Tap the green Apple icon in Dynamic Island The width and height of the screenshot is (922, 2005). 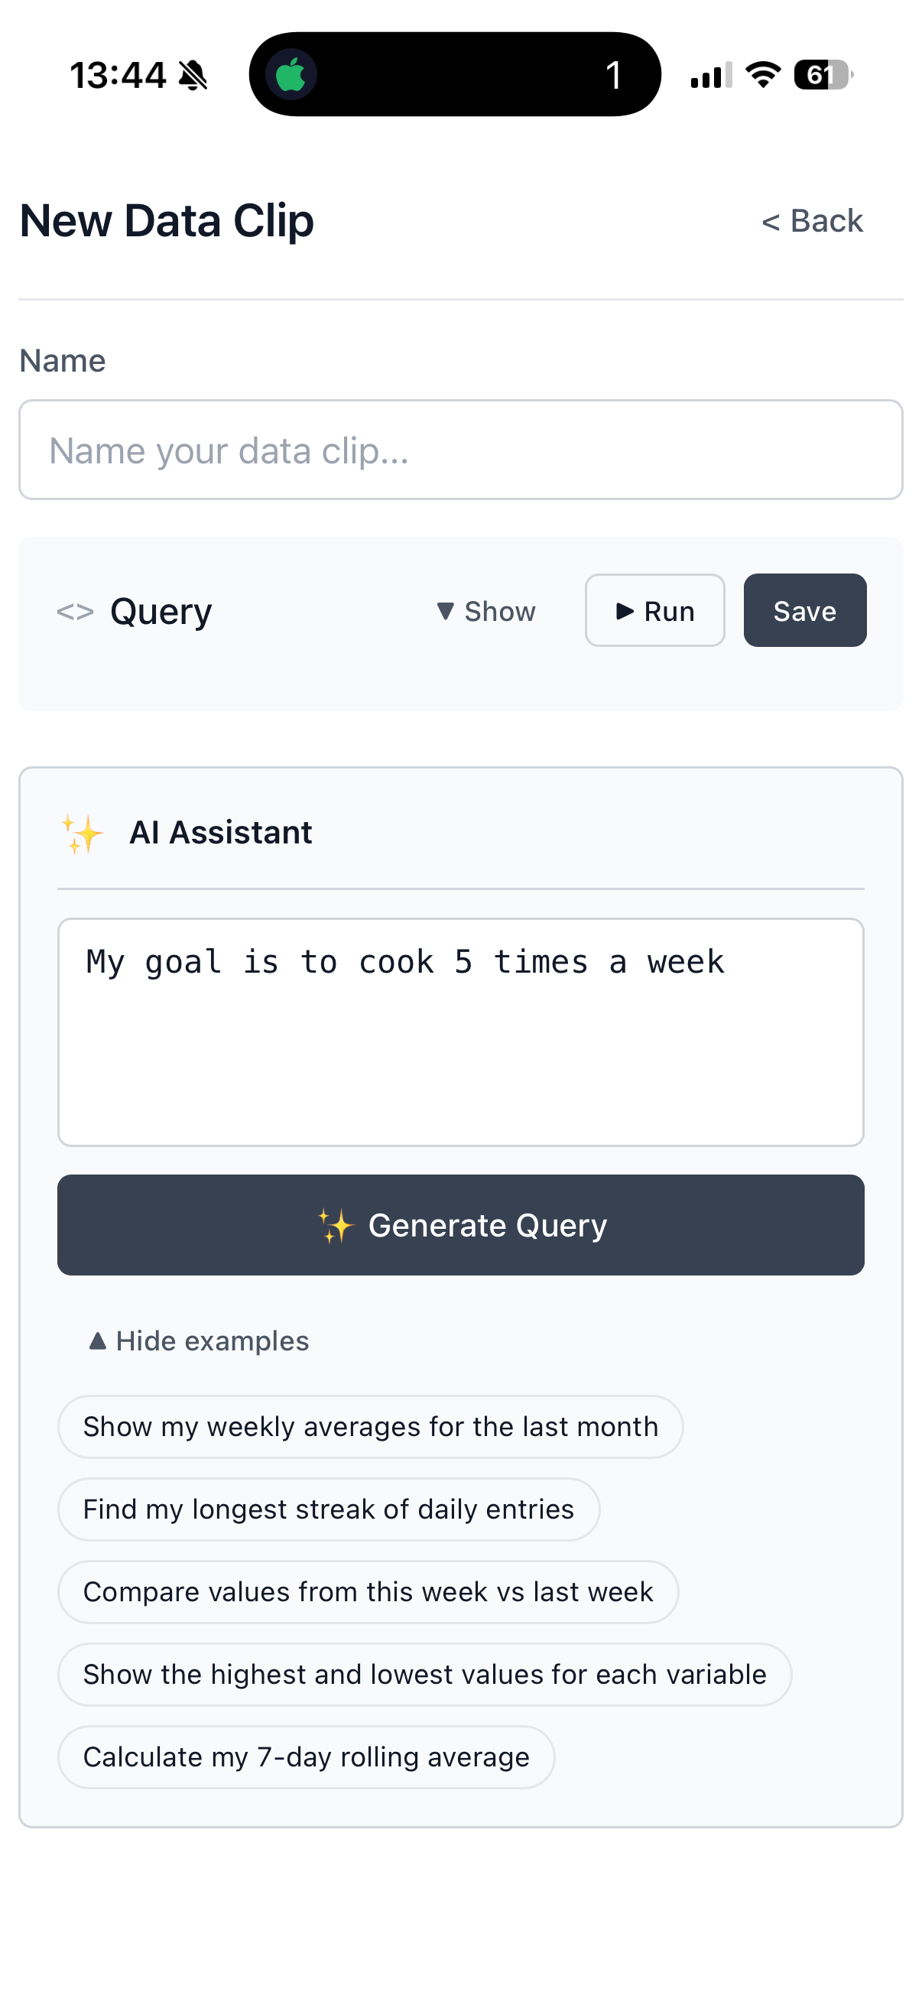pos(291,75)
